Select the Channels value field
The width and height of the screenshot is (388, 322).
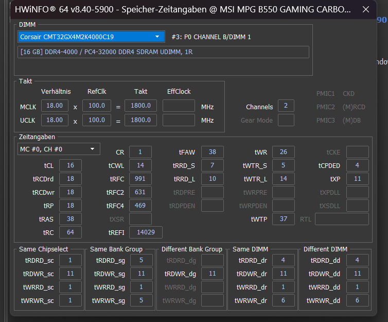click(x=286, y=106)
